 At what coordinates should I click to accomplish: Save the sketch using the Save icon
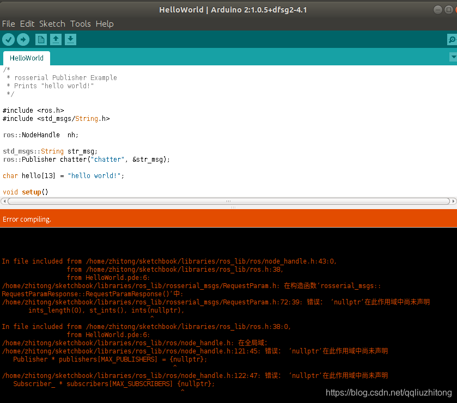pyautogui.click(x=71, y=39)
